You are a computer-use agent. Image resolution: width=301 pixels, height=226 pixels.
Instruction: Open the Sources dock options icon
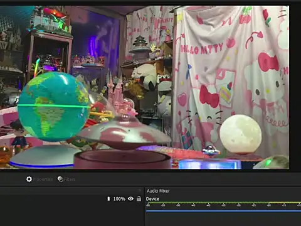pos(140,190)
